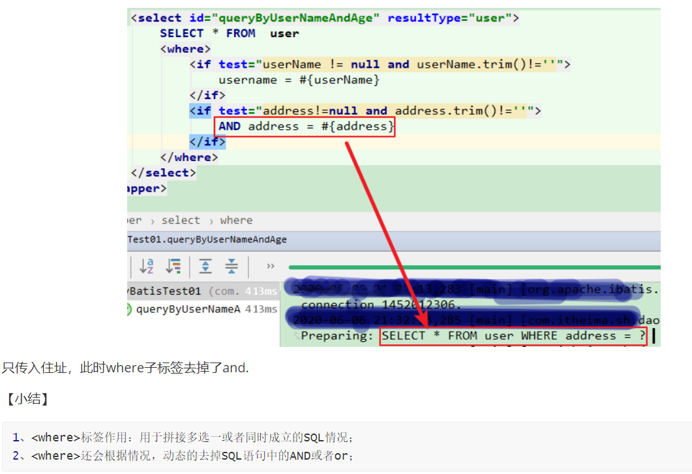Viewport: 692px width, 474px height.
Task: Click the closing </if> tag line
Action: tap(207, 141)
